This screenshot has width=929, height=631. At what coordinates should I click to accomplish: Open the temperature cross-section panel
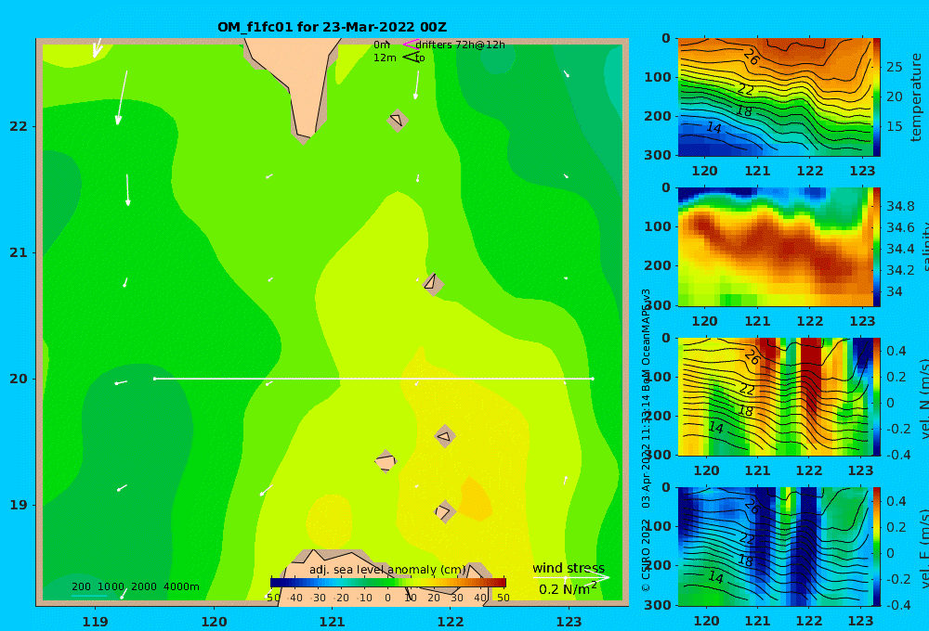tap(775, 97)
